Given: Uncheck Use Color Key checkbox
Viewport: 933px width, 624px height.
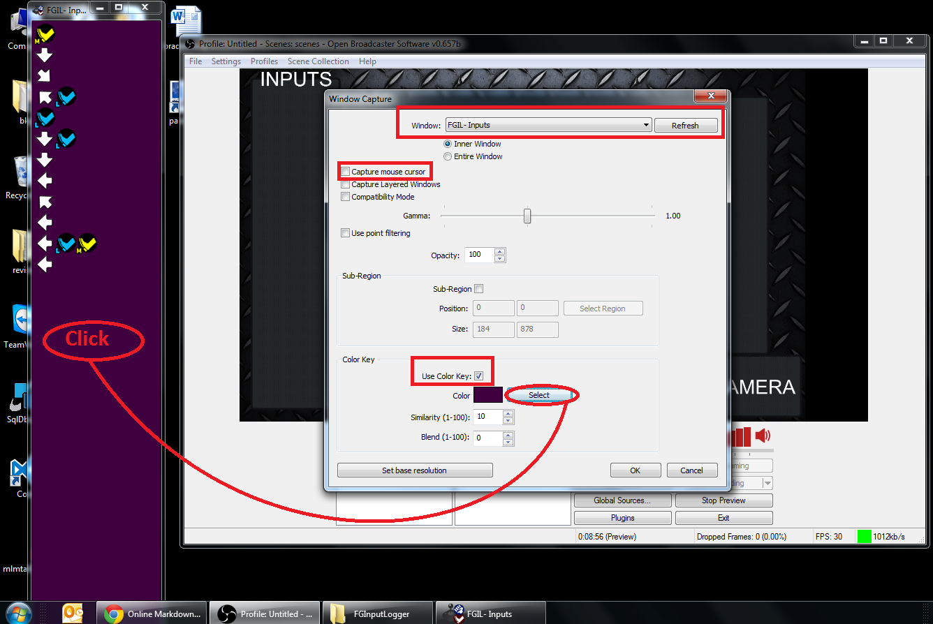Looking at the screenshot, I should (479, 376).
